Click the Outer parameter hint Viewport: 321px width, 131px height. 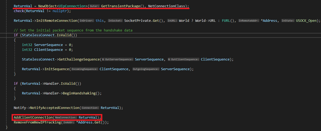point(95,6)
